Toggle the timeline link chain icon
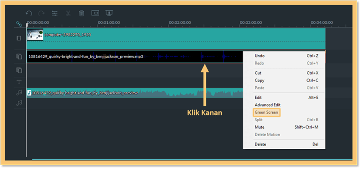Viewport: 361px width, 169px height. (19, 23)
